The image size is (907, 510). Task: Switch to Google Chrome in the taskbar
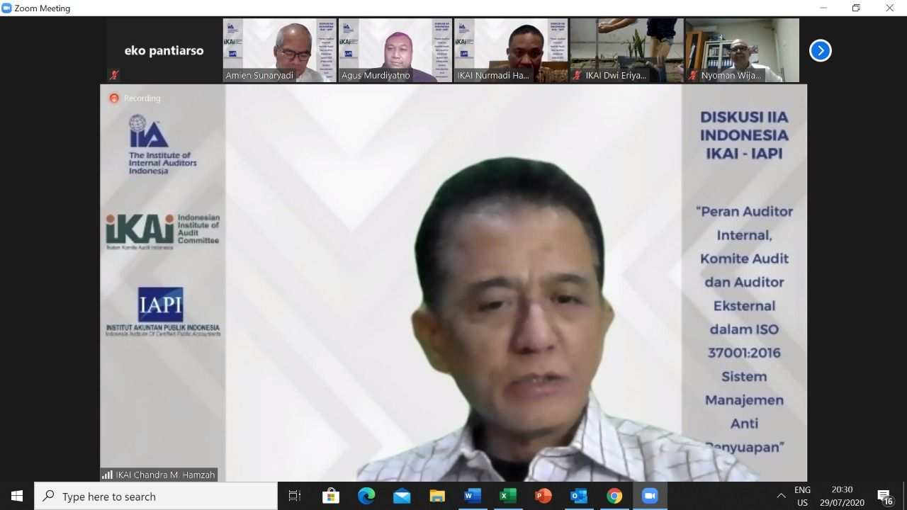click(614, 496)
